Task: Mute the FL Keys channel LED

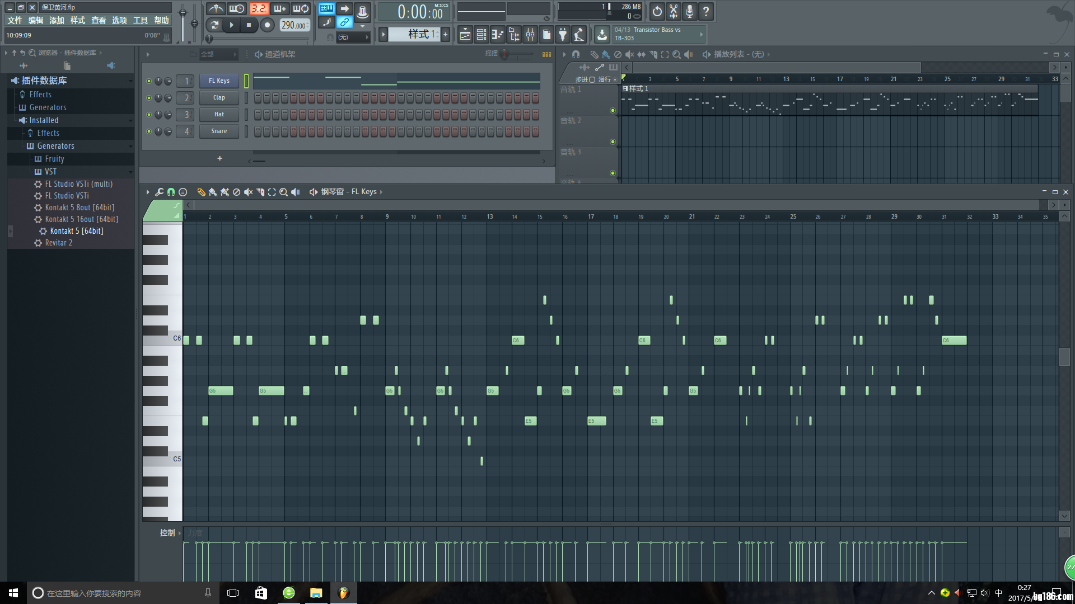Action: (x=149, y=81)
